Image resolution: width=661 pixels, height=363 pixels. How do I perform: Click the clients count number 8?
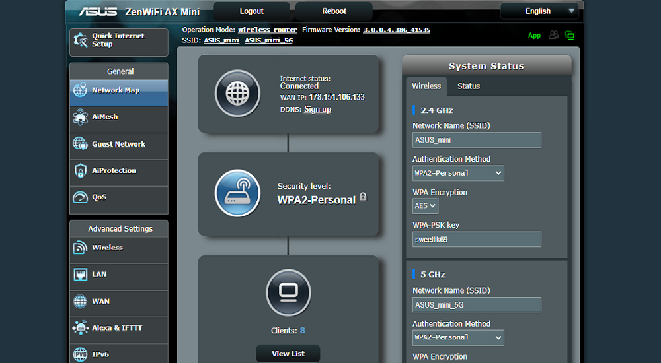click(x=302, y=331)
